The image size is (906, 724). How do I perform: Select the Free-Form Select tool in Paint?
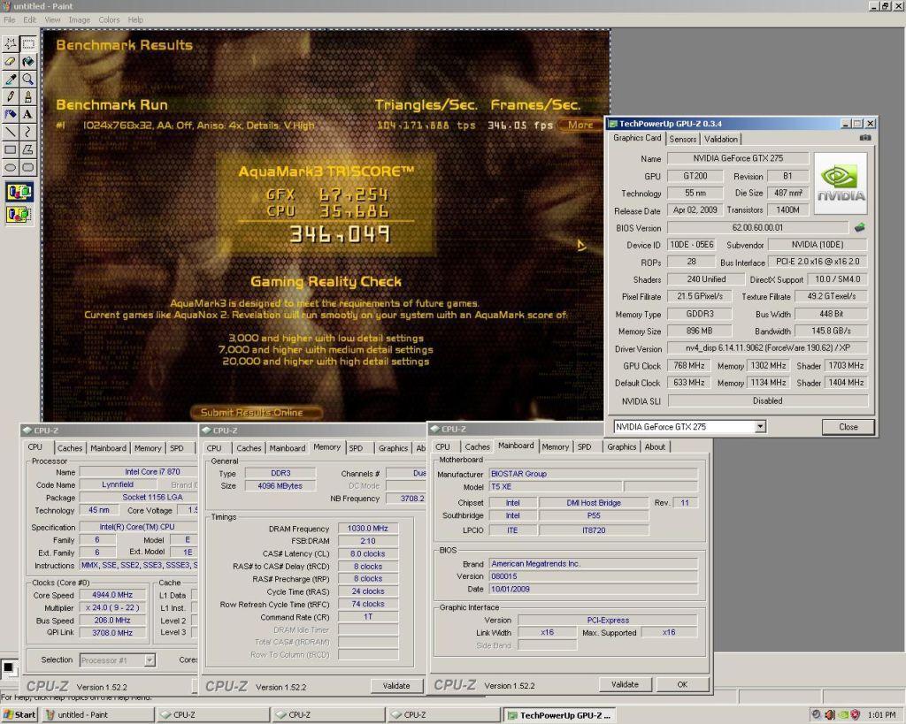[11, 44]
